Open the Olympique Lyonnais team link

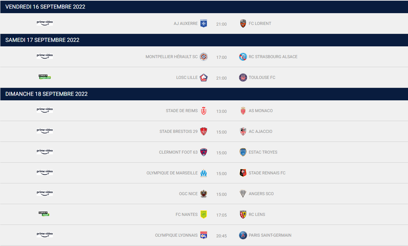[176, 235]
